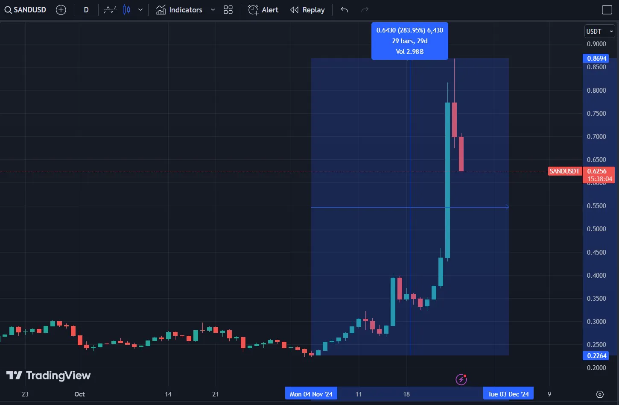Click the 0.7500 price axis value

pos(596,113)
